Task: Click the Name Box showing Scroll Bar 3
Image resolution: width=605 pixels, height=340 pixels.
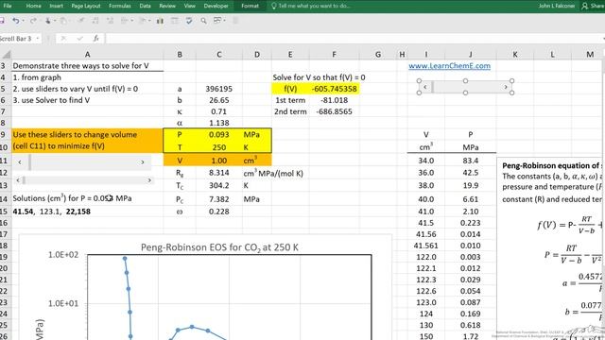Action: pyautogui.click(x=16, y=39)
